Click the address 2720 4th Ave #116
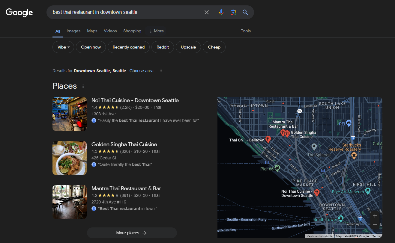The width and height of the screenshot is (395, 243). coord(109,202)
